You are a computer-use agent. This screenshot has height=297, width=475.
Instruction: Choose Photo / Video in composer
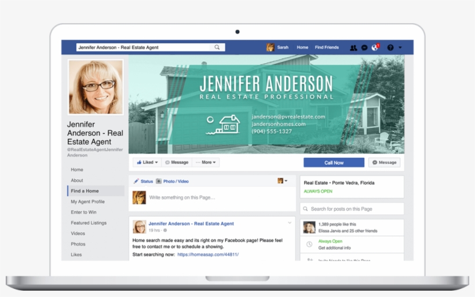pos(176,181)
